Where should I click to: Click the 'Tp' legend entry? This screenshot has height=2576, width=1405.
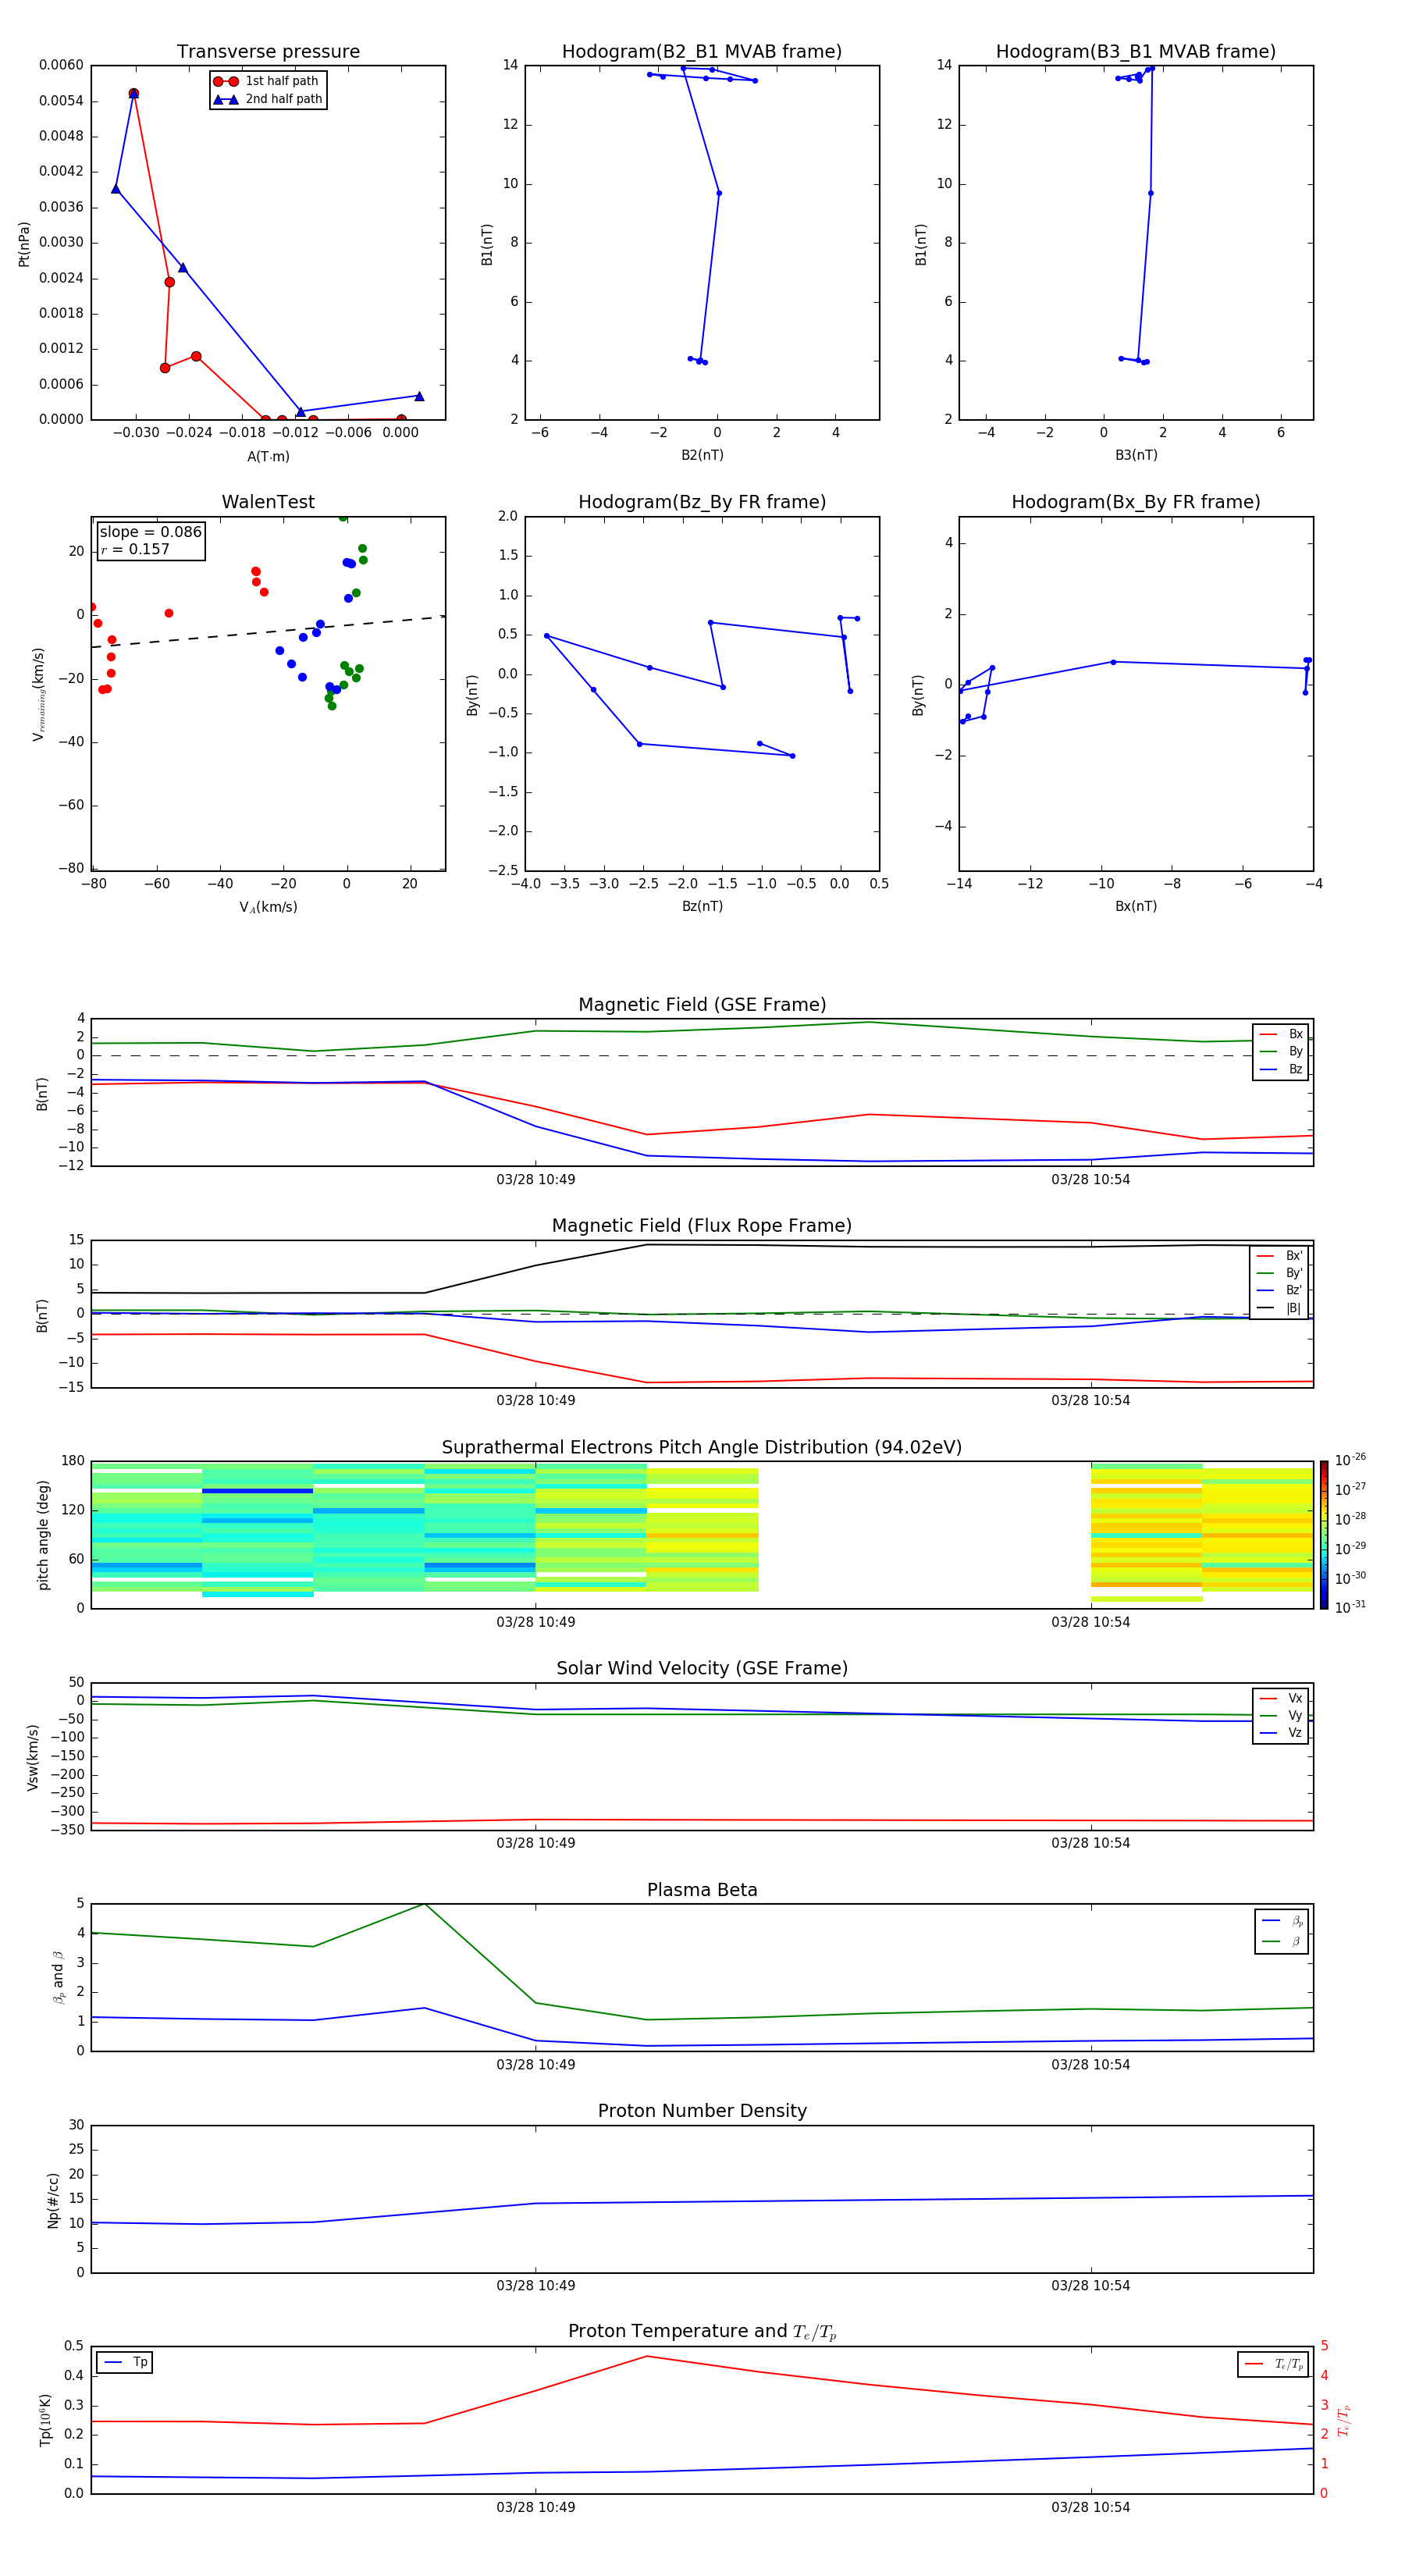coord(125,2363)
